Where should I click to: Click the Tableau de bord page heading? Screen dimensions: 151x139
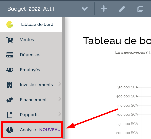click(117, 41)
